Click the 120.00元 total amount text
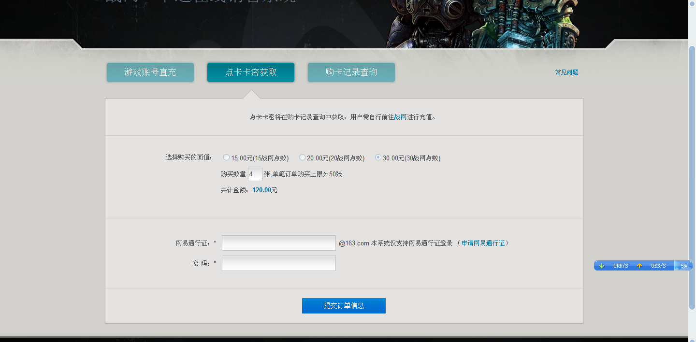 [264, 190]
